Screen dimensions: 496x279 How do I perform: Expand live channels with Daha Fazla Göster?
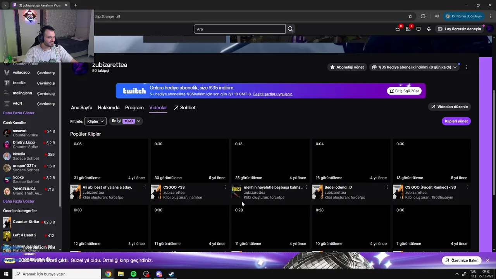19,201
